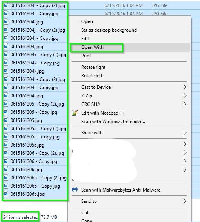Click the file icon beside 0615161304i - Copy.jpg

pos(6,14)
